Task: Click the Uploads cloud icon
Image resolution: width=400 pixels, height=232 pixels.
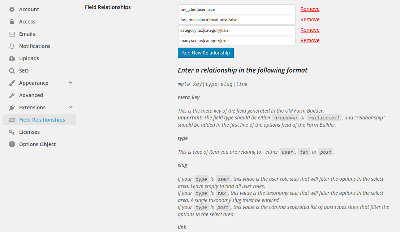Action: [12, 58]
